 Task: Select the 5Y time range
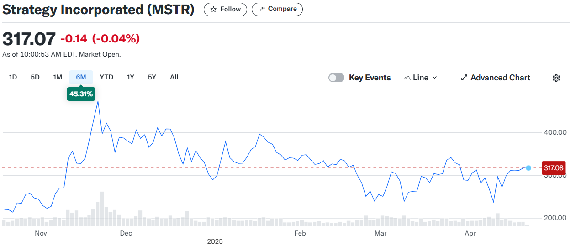[152, 77]
